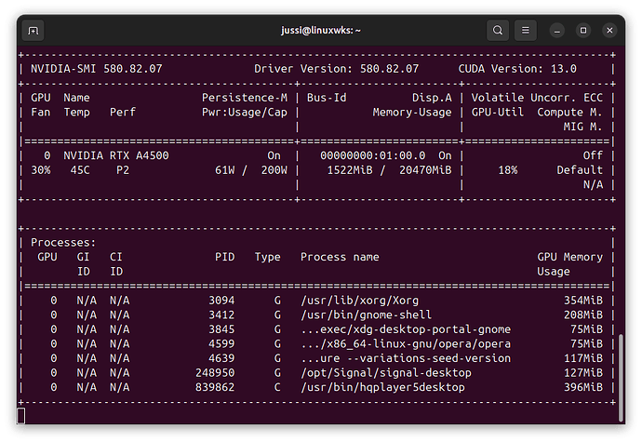Click the performance state P2
This screenshot has width=642, height=442.
coord(123,170)
